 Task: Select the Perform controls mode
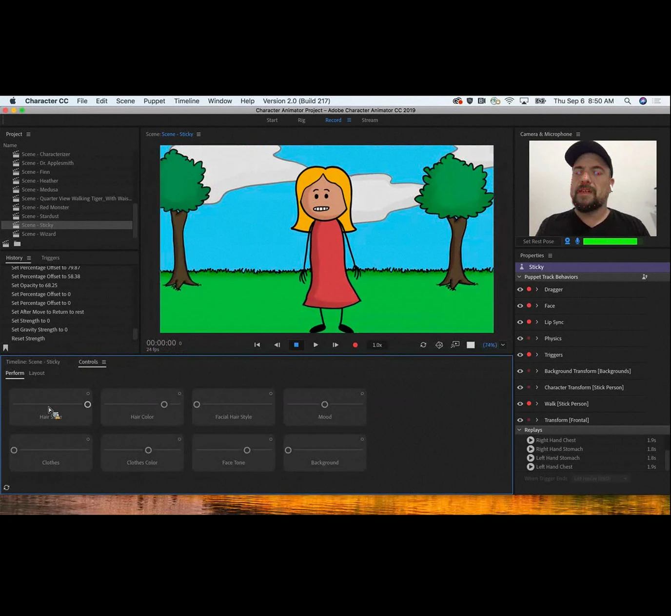coord(15,373)
